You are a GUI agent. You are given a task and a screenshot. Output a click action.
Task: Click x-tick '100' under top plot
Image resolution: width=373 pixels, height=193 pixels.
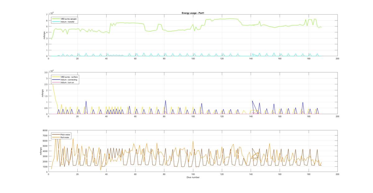(x=193, y=58)
